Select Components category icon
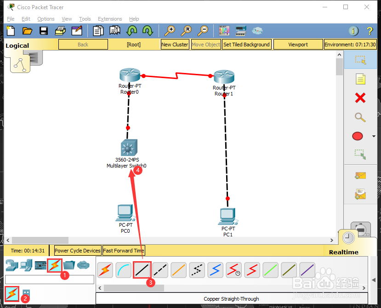 (x=40, y=265)
